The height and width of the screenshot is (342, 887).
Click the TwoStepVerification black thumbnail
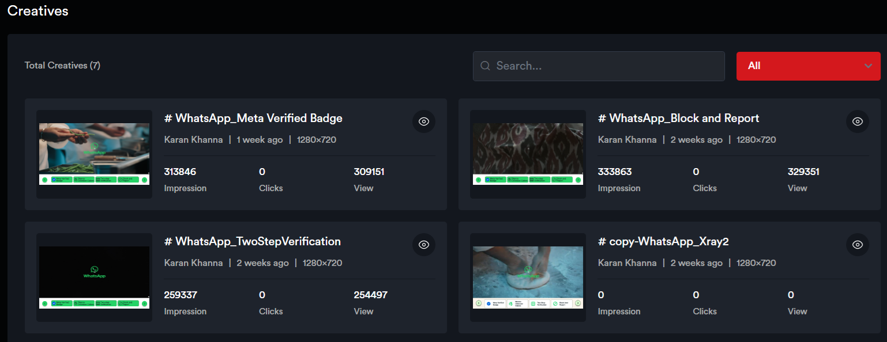point(94,277)
